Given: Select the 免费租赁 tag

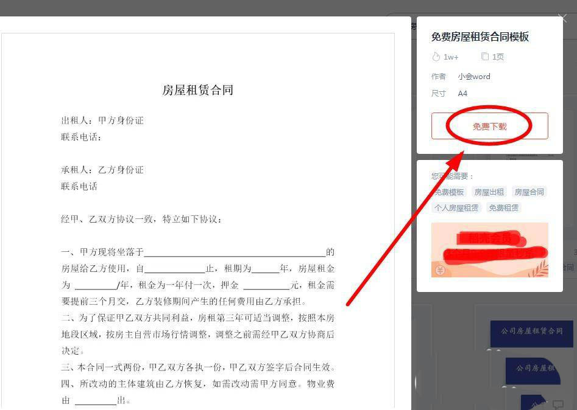Looking at the screenshot, I should pos(504,207).
